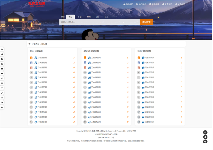Click the plus-square floating button bottom right
The image size is (213, 150).
pyautogui.click(x=205, y=132)
